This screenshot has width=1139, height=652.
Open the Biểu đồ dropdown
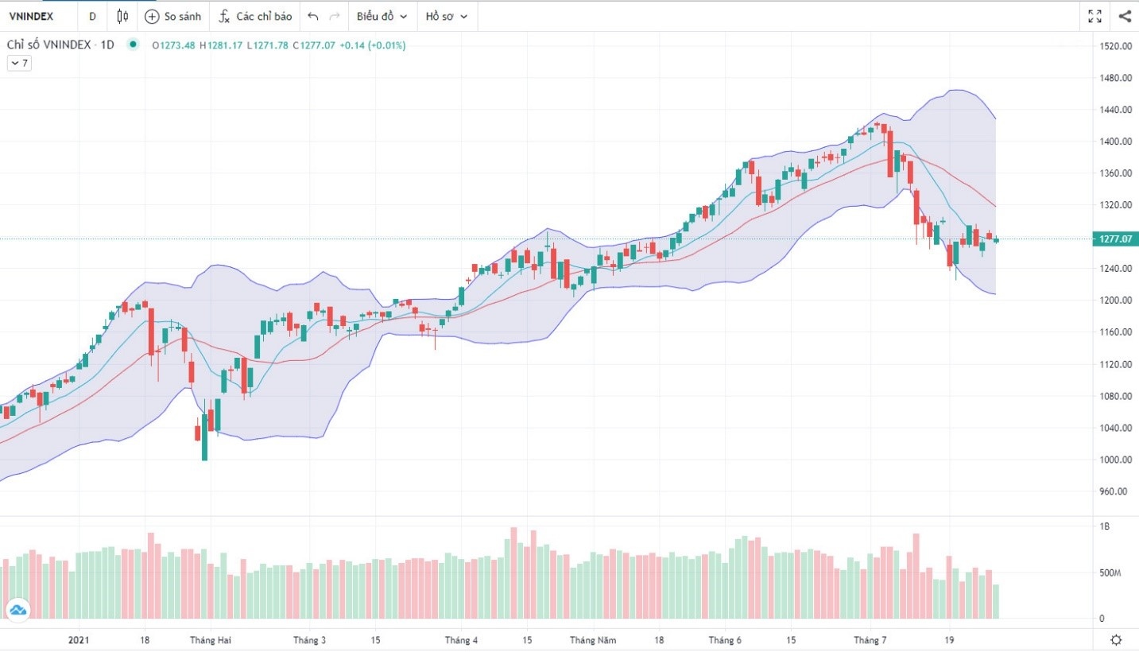tap(382, 16)
